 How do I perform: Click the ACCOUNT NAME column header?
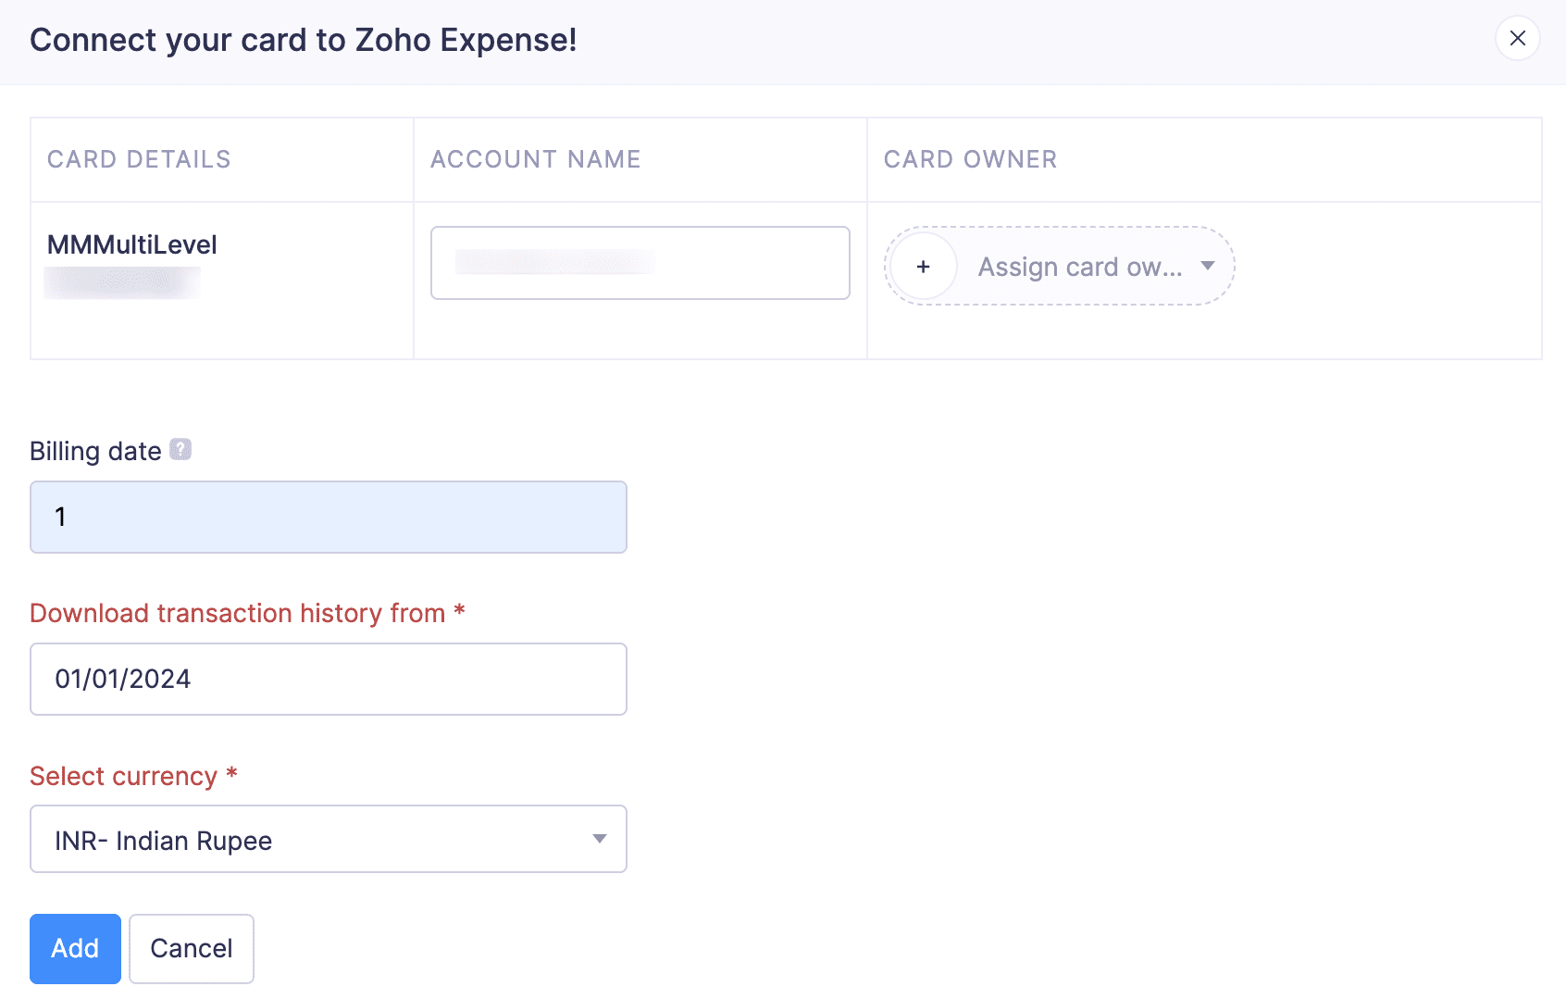[x=535, y=158]
